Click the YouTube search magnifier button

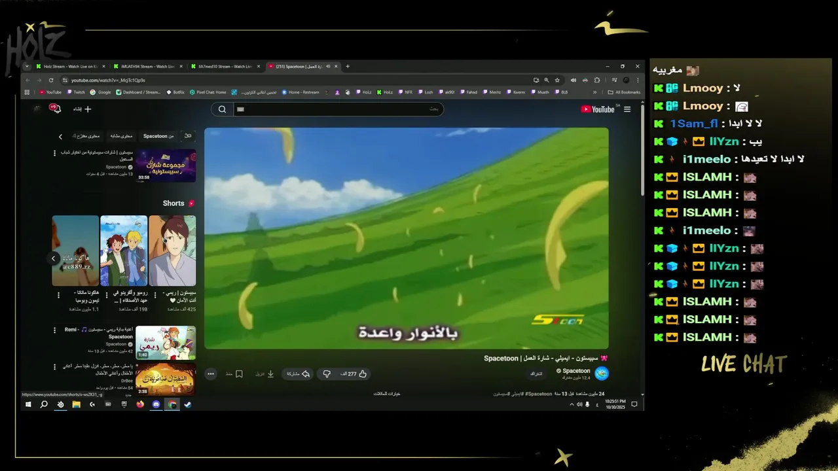click(222, 109)
